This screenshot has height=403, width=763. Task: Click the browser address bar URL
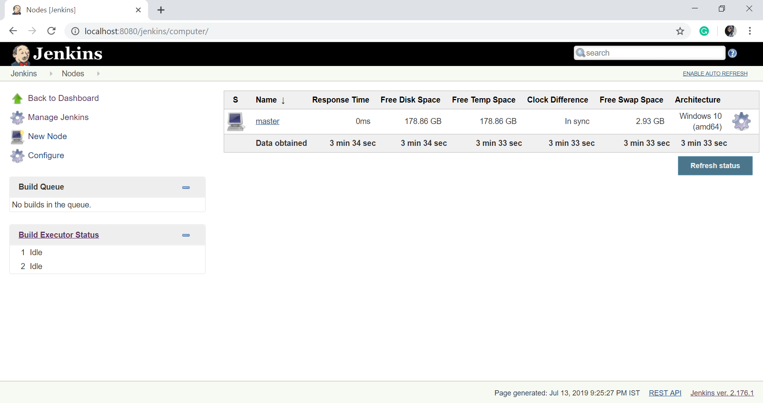[146, 31]
